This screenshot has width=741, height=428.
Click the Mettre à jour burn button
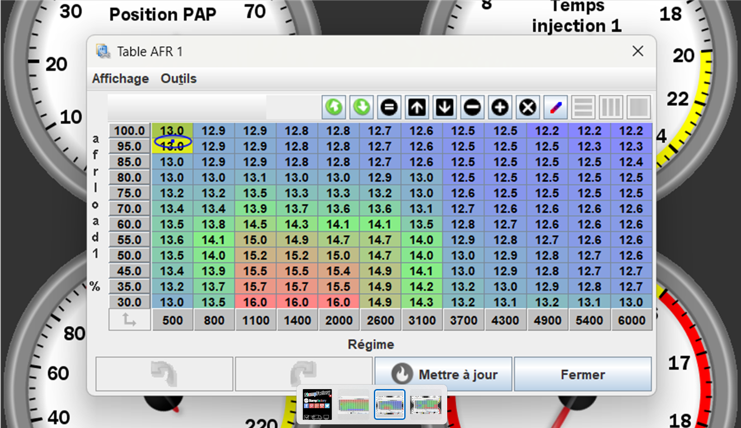click(443, 374)
